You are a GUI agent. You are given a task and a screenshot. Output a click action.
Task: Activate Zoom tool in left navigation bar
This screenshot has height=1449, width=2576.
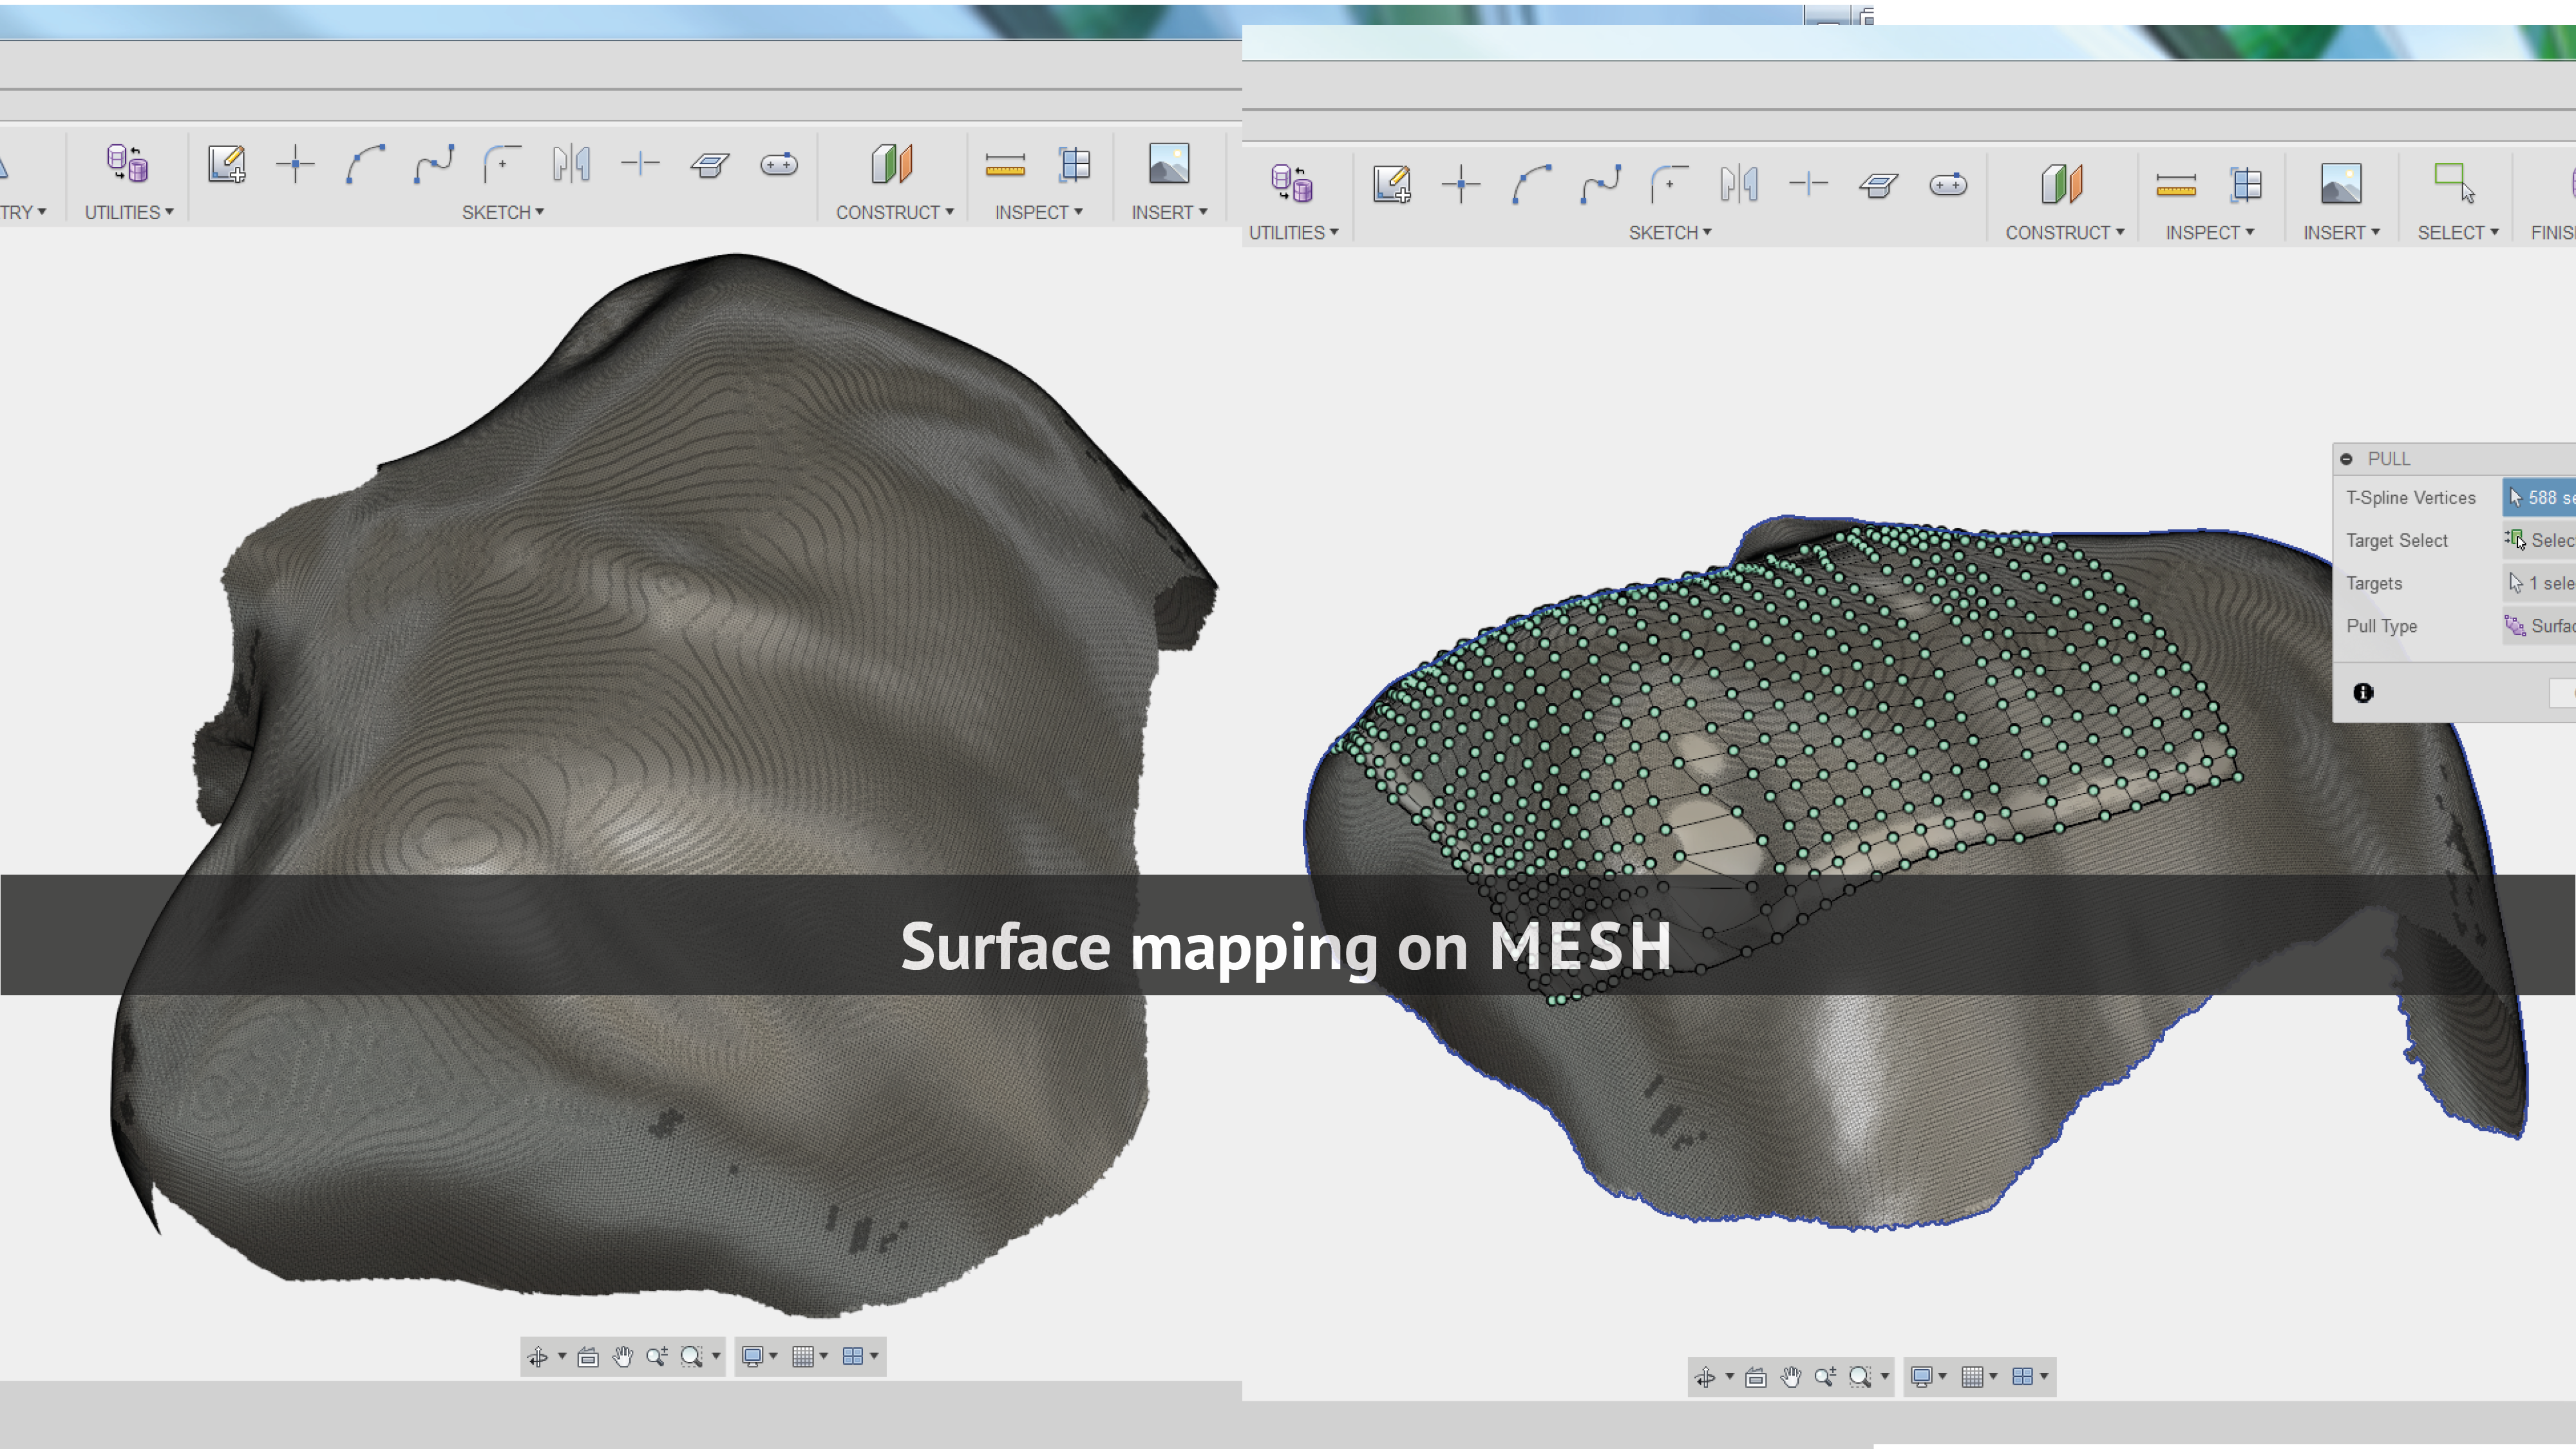click(657, 1356)
